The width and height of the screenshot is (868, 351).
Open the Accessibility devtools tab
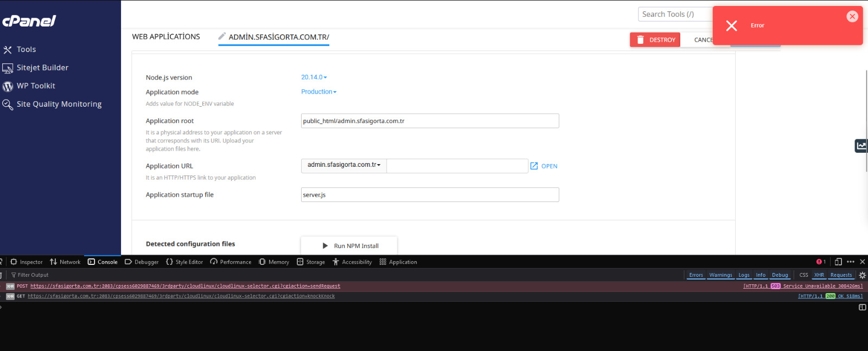(x=352, y=262)
